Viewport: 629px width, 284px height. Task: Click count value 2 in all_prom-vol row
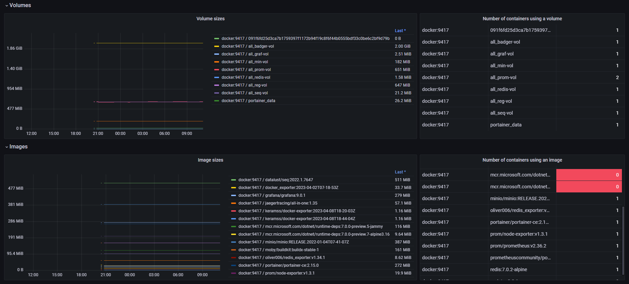coord(617,77)
